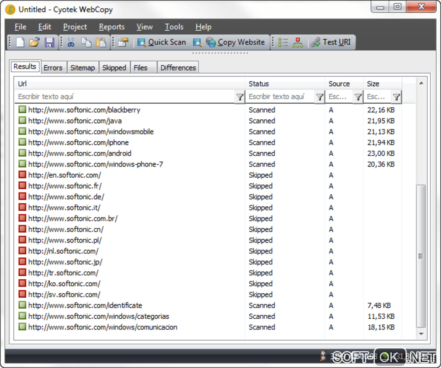Click the Save floppy disk icon
441x368 pixels.
tap(49, 42)
